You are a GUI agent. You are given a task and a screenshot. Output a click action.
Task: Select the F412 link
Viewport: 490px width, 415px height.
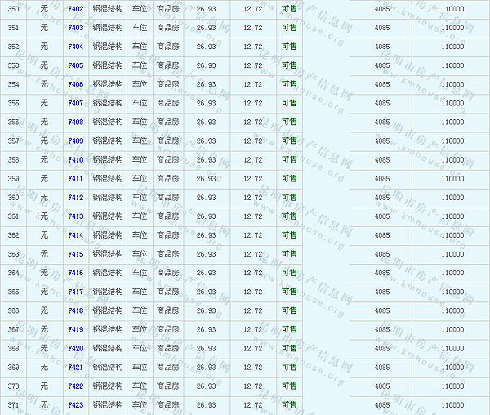(x=75, y=197)
